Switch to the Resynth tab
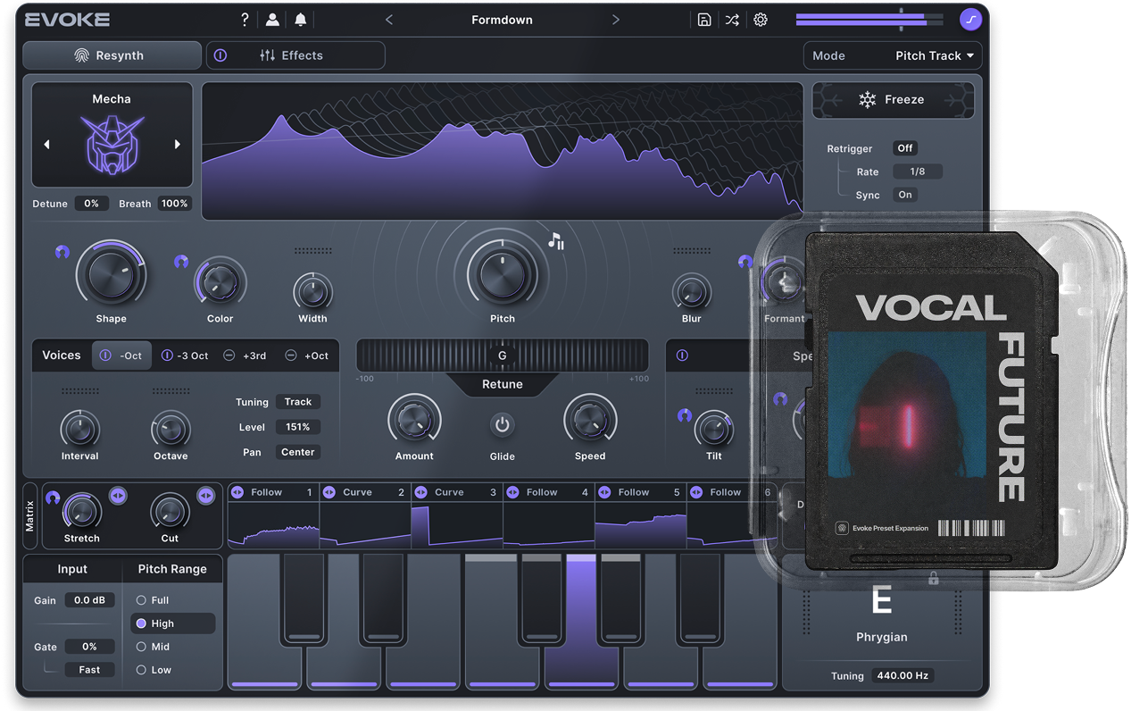Image resolution: width=1148 pixels, height=711 pixels. coord(112,55)
